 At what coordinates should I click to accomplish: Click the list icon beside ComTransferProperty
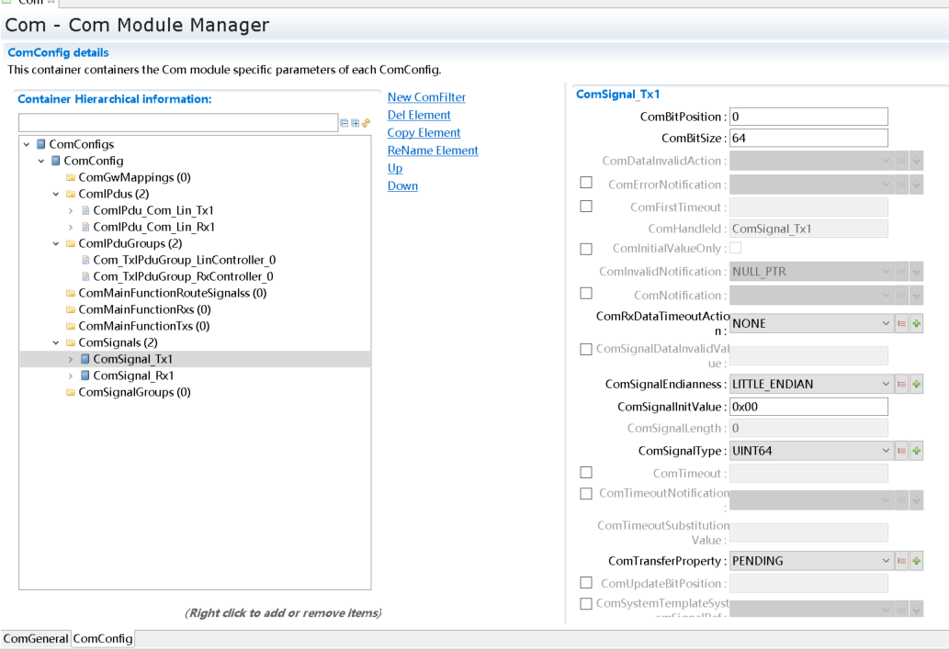[901, 561]
